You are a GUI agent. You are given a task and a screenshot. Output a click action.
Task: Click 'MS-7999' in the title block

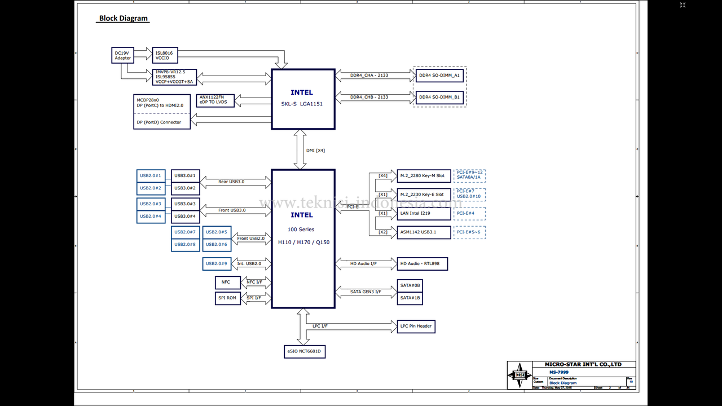tap(559, 373)
